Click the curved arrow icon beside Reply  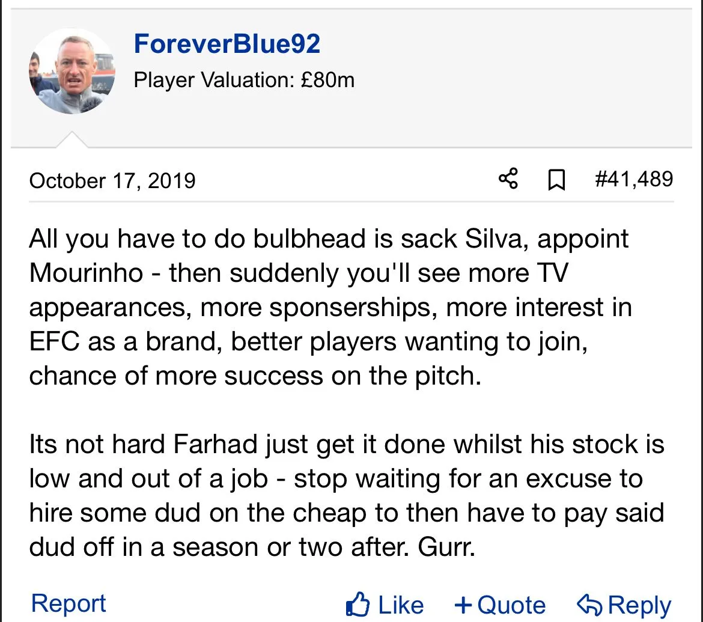pyautogui.click(x=589, y=605)
